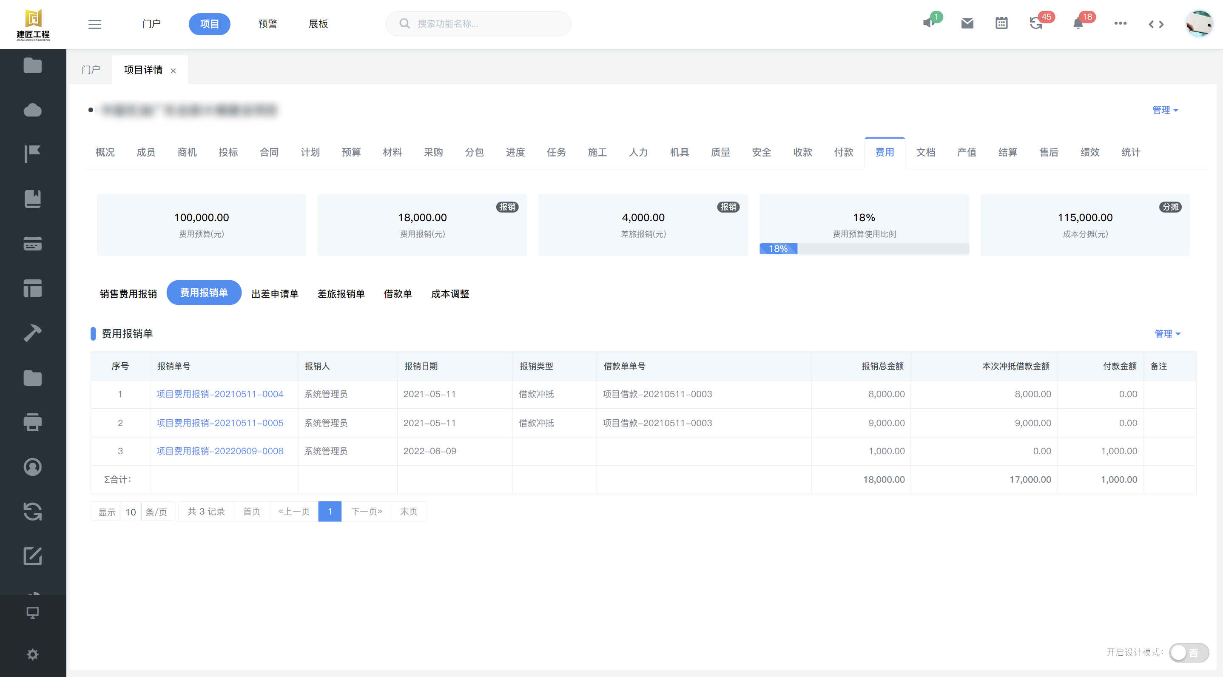The width and height of the screenshot is (1223, 677).
Task: Select the 差旅报销单 sub-tab
Action: click(341, 294)
